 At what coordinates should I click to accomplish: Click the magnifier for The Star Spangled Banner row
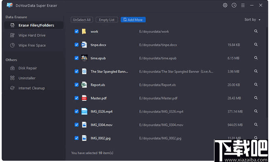(256, 71)
